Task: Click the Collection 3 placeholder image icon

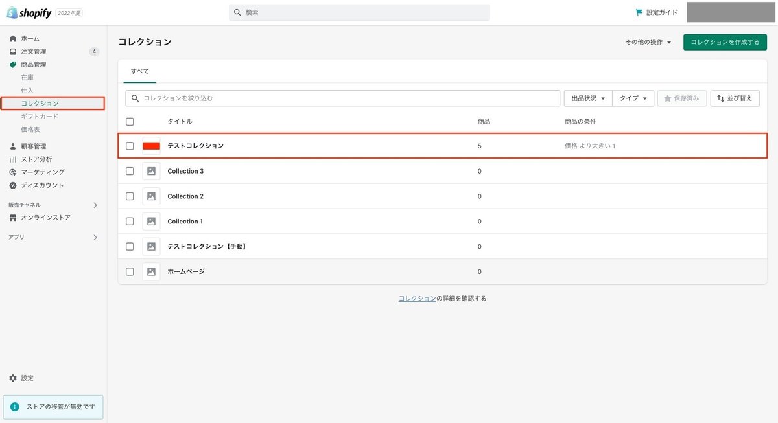Action: pos(151,171)
